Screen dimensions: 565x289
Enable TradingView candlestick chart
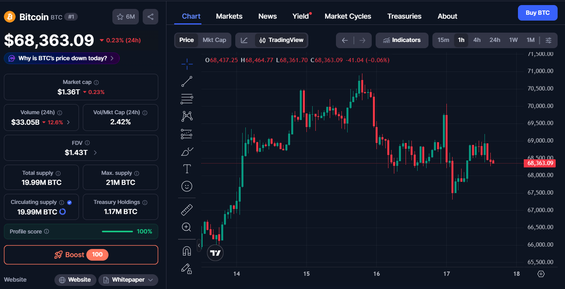click(x=281, y=40)
